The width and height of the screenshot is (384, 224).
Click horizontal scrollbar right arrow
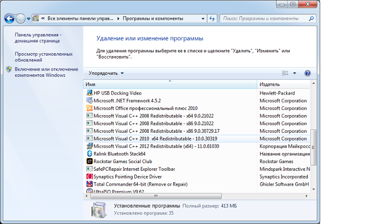click(307, 196)
